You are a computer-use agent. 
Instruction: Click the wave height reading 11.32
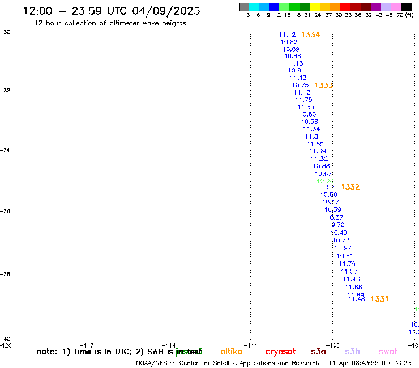pyautogui.click(x=319, y=159)
